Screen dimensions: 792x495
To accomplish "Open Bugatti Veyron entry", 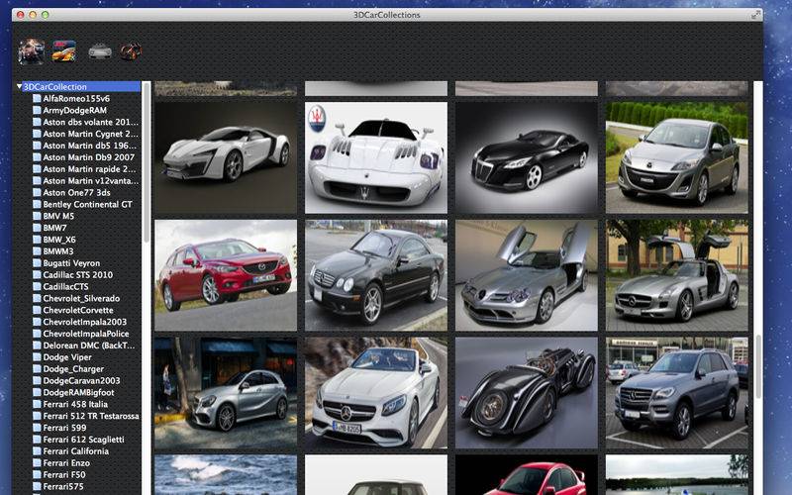I will 71,263.
